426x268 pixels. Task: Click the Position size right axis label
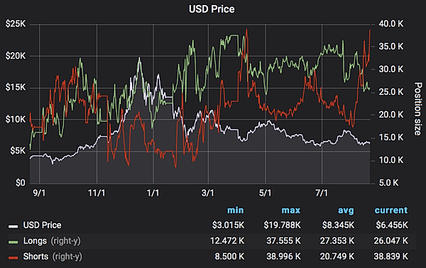418,108
